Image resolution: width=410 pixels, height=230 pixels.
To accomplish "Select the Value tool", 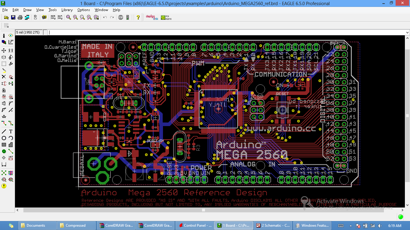I will [11, 97].
